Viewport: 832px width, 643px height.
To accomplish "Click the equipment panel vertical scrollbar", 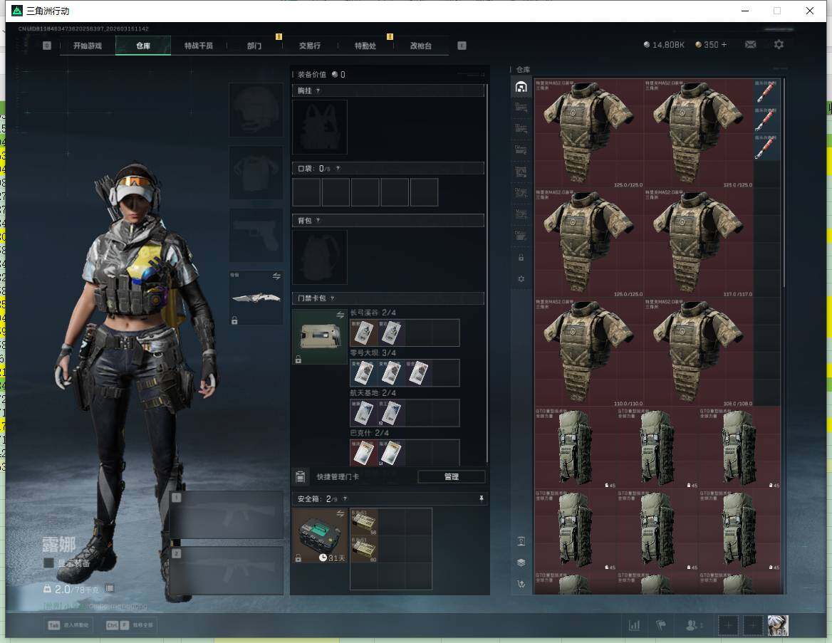I will click(487, 272).
